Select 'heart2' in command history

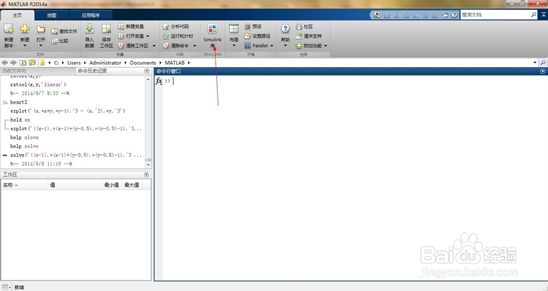tap(19, 102)
